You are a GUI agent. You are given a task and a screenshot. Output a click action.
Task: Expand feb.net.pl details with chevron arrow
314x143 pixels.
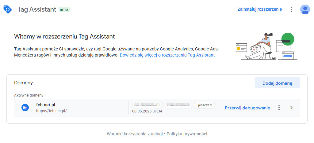291,108
